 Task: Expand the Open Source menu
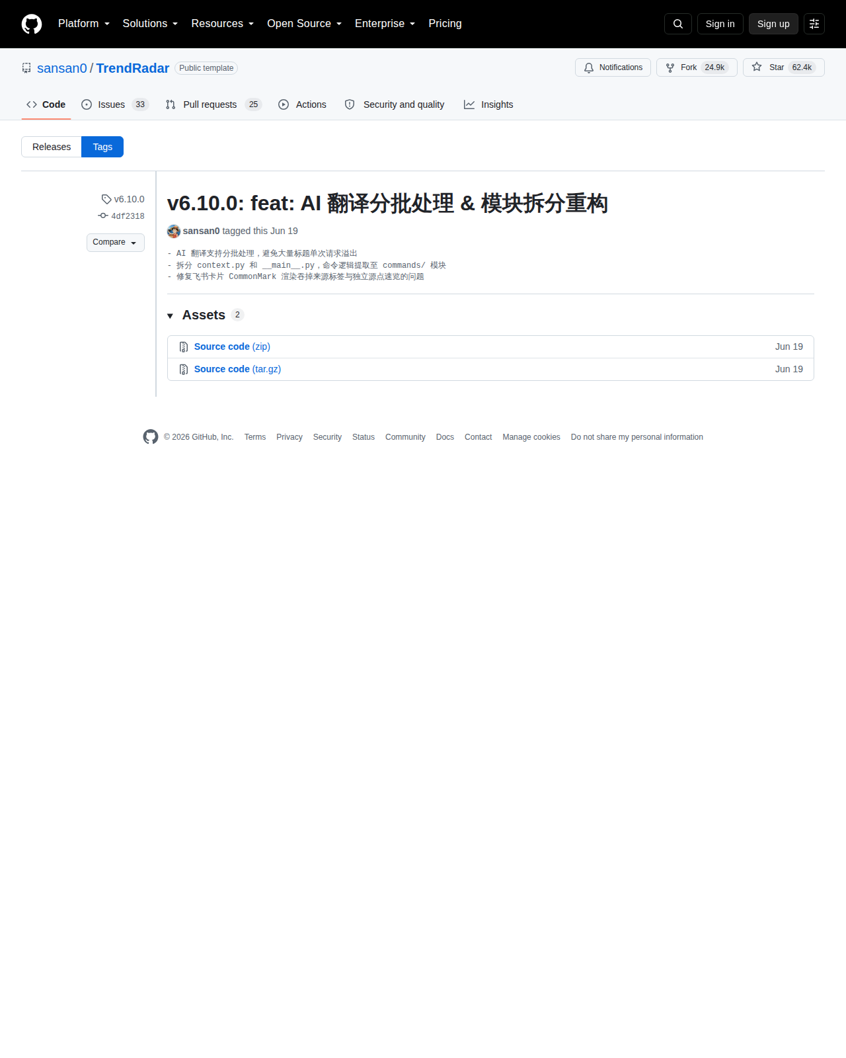coord(305,24)
